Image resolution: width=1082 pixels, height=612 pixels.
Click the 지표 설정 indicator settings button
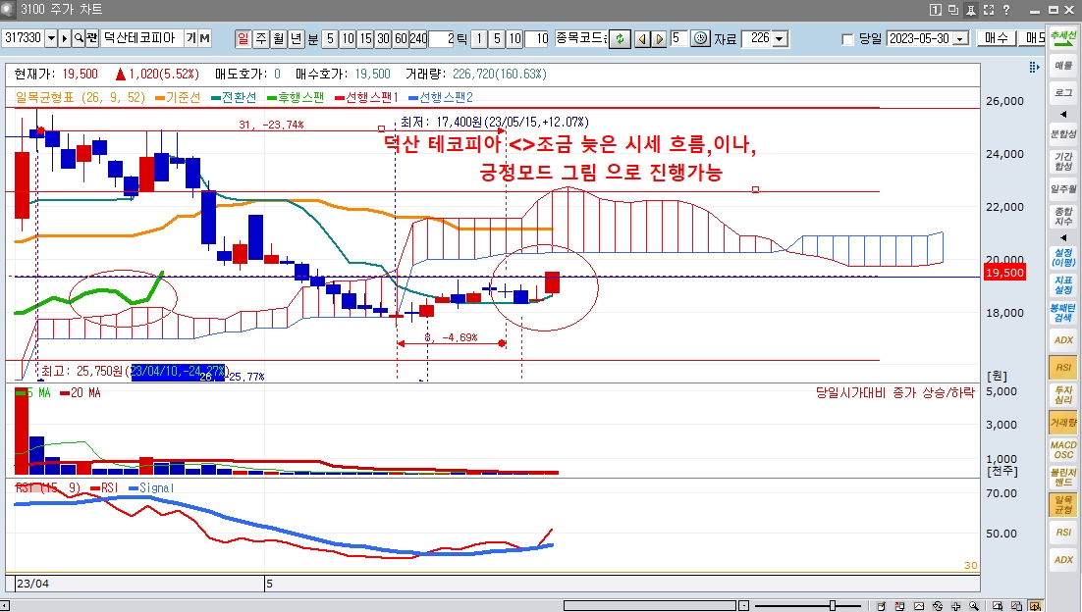[1063, 284]
